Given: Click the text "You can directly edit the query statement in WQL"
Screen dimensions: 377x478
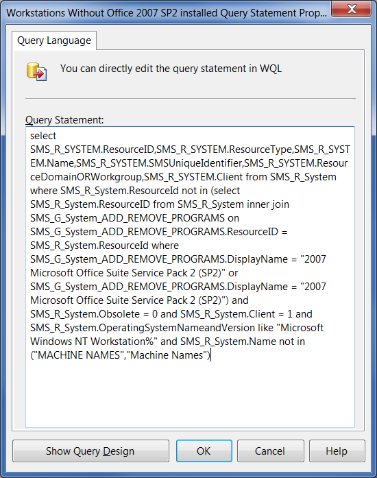Looking at the screenshot, I should click(x=171, y=69).
